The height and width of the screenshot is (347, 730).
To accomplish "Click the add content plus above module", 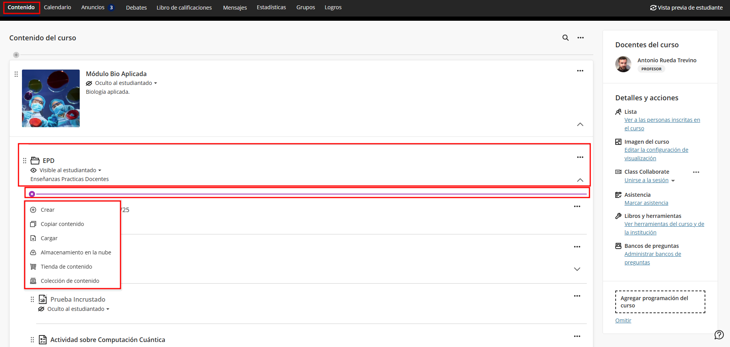I will [16, 55].
